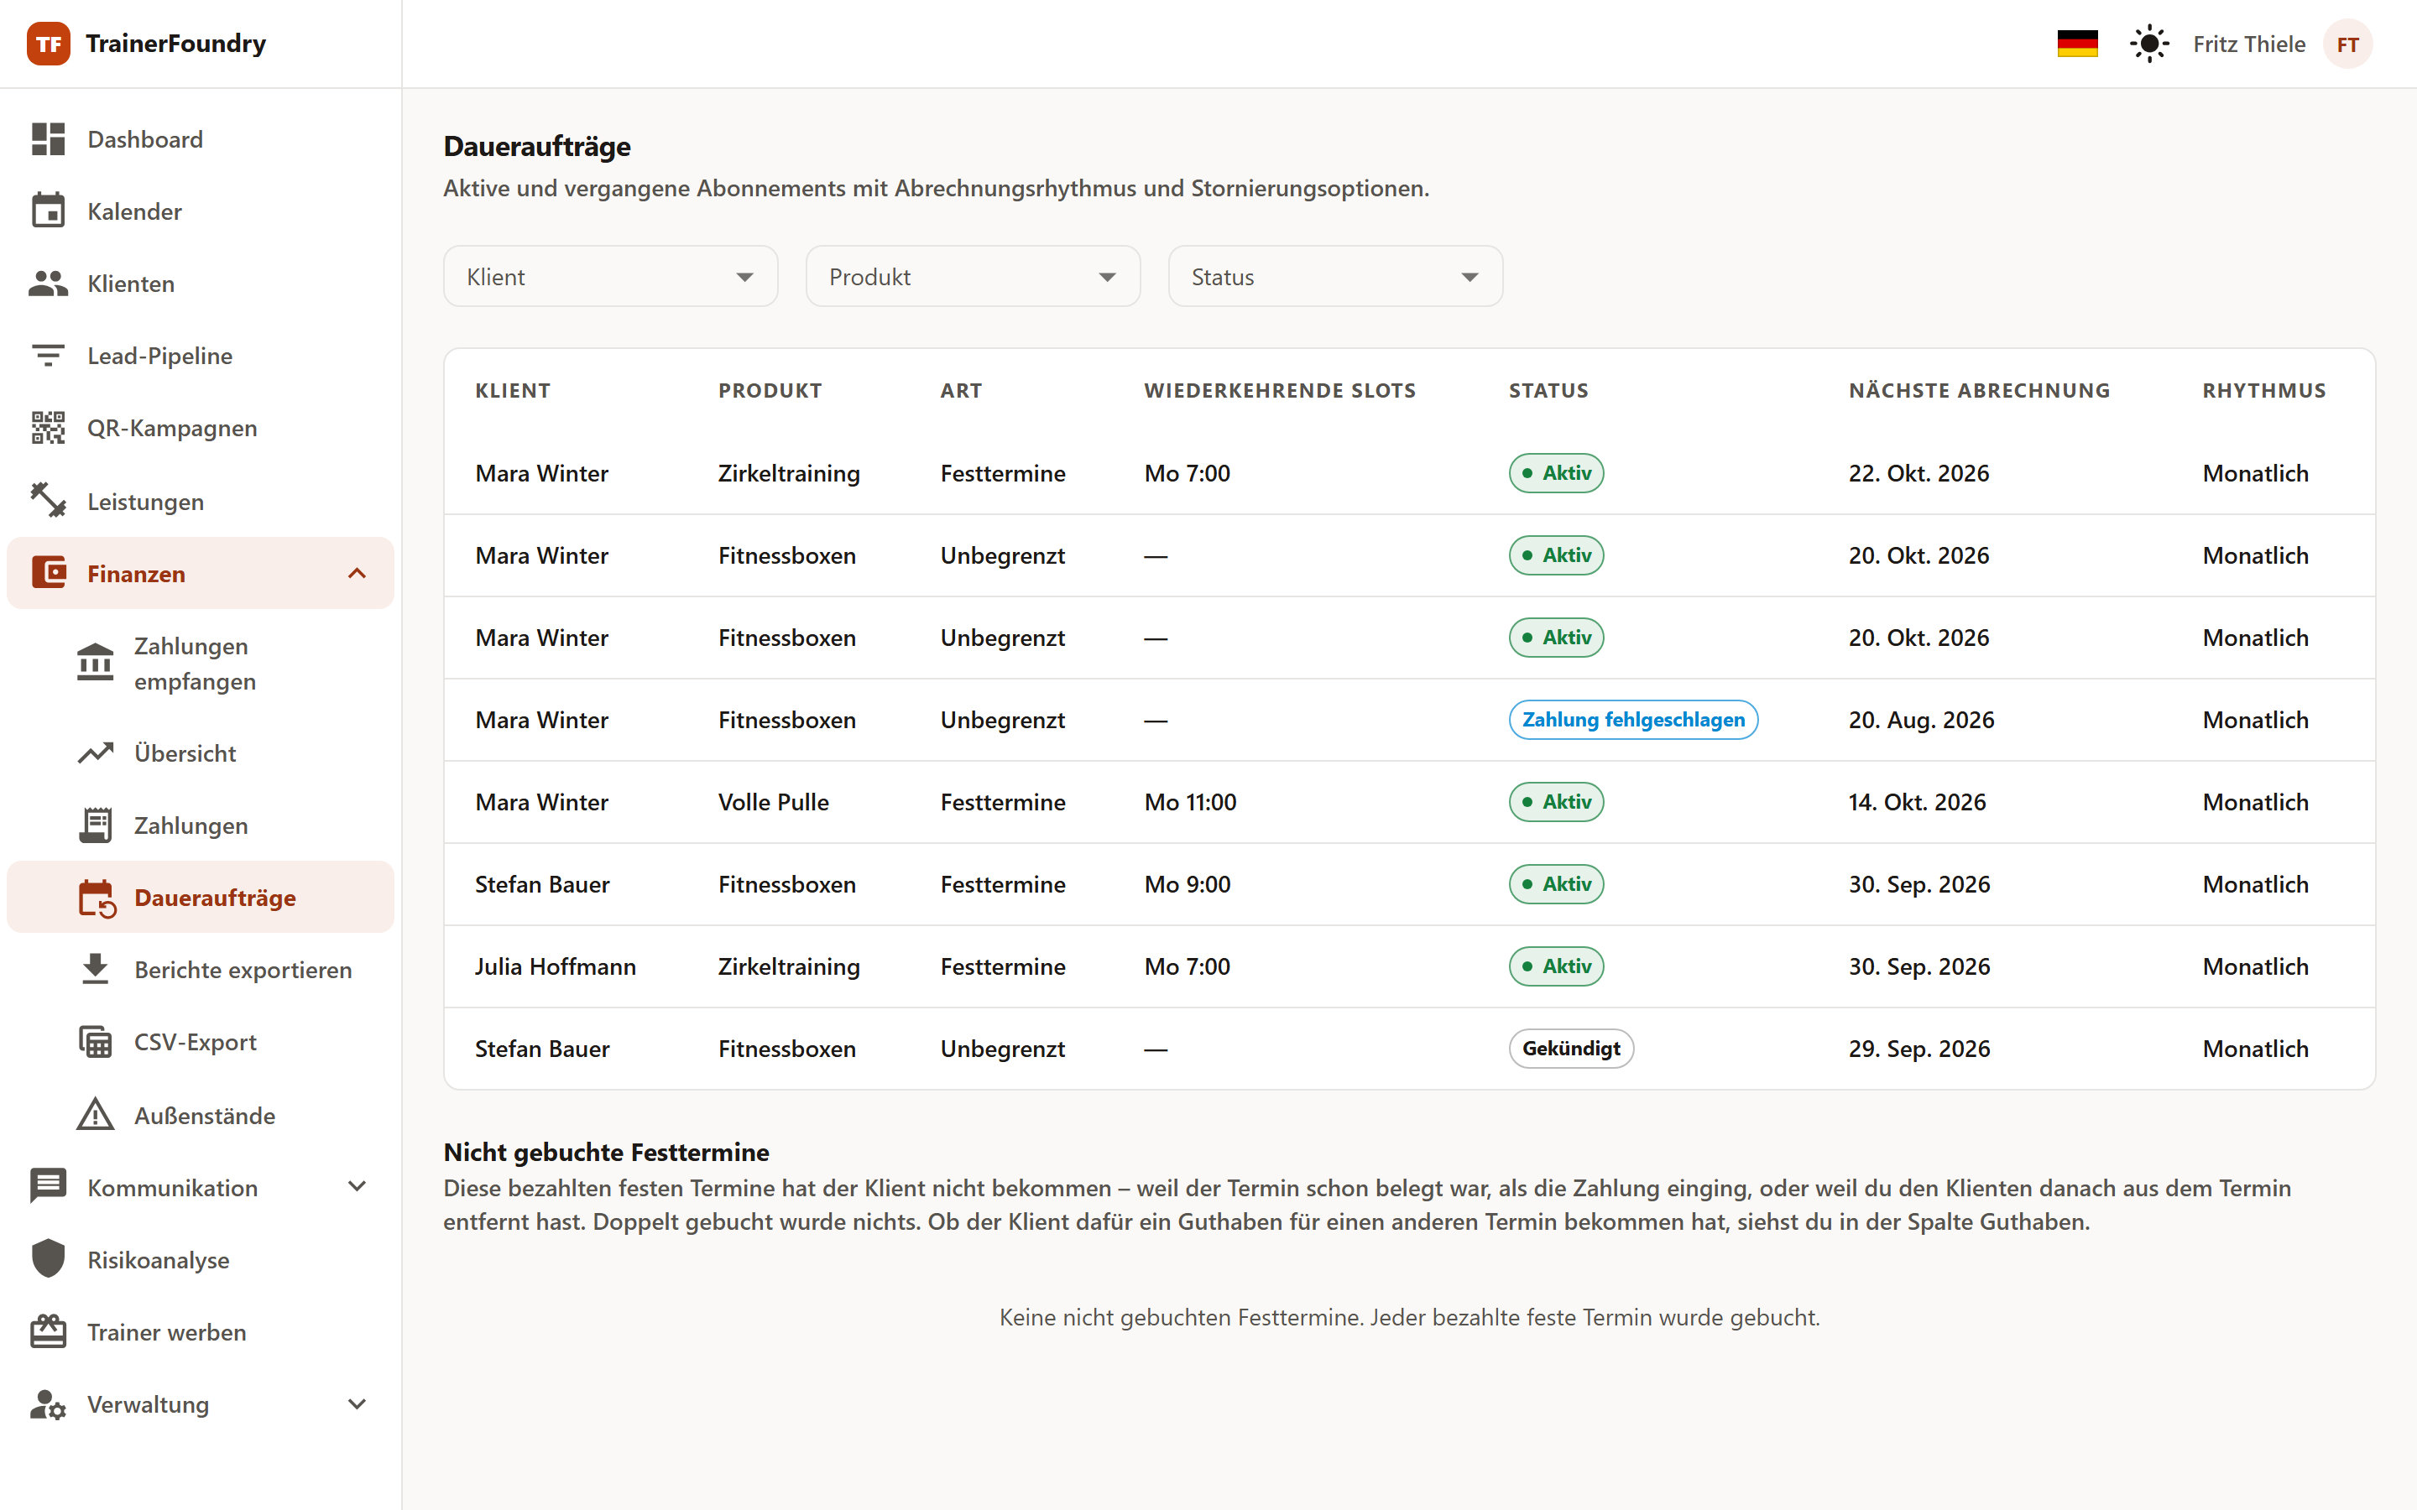Click the Trainer werben gift icon
The width and height of the screenshot is (2417, 1510).
point(48,1331)
